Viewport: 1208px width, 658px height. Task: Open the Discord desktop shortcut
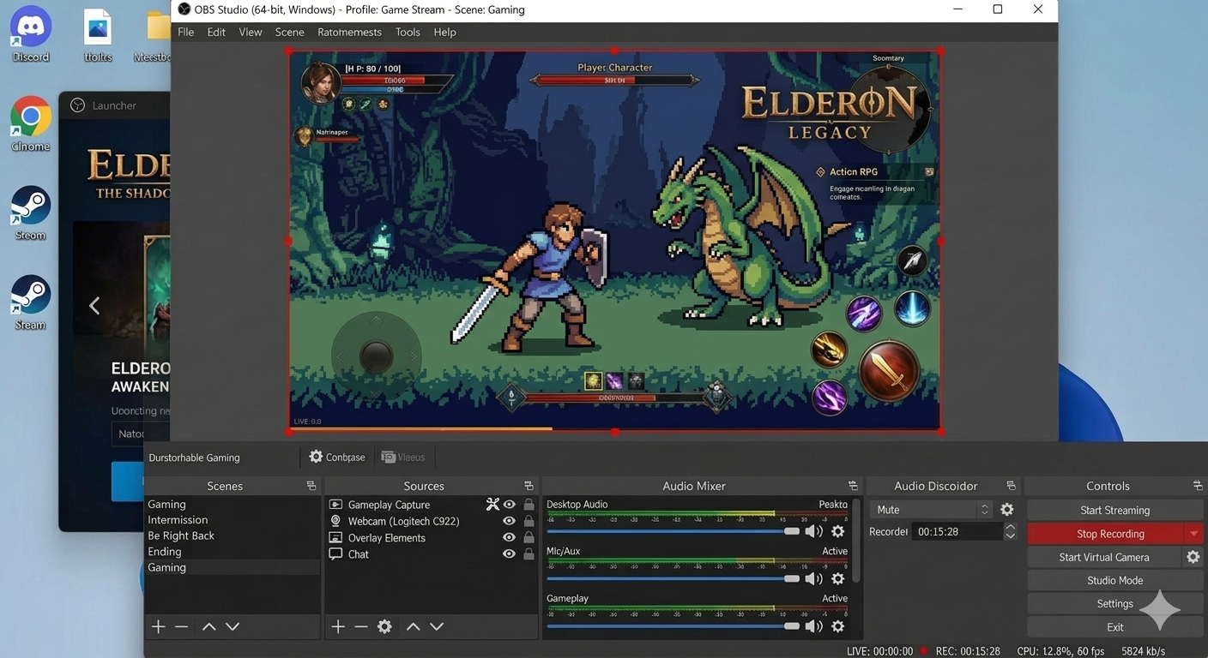(31, 35)
